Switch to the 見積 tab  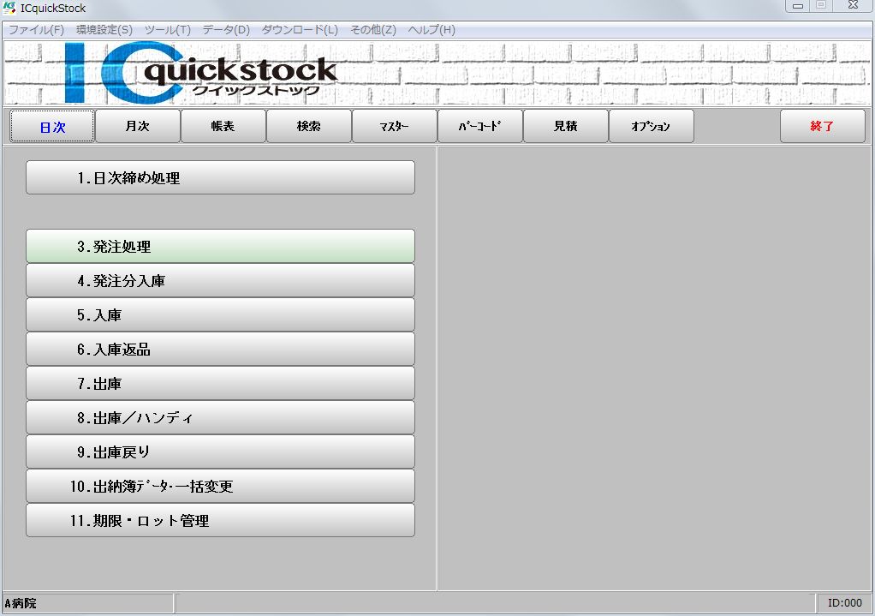click(x=565, y=126)
